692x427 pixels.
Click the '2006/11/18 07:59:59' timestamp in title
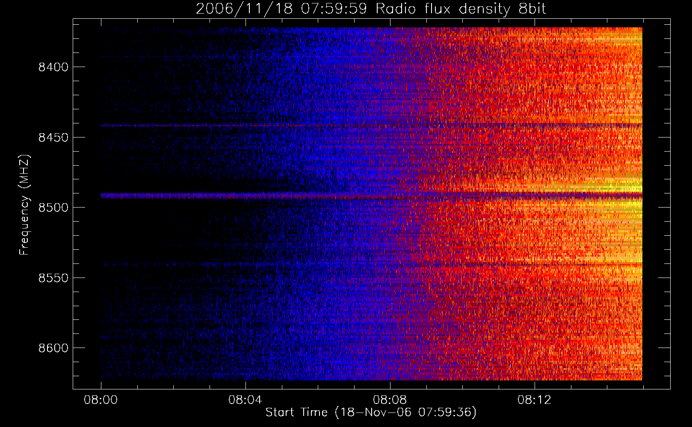coord(281,9)
